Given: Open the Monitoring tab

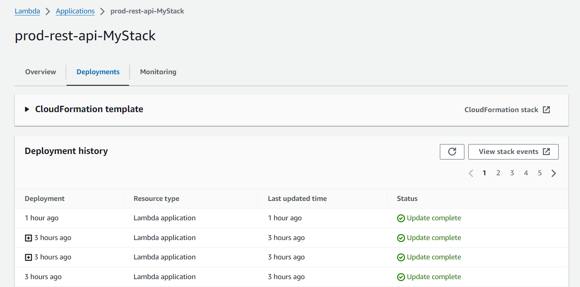Looking at the screenshot, I should click(158, 72).
